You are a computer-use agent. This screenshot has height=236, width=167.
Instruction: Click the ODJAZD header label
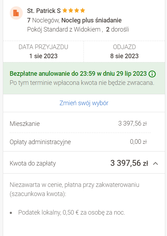124,47
